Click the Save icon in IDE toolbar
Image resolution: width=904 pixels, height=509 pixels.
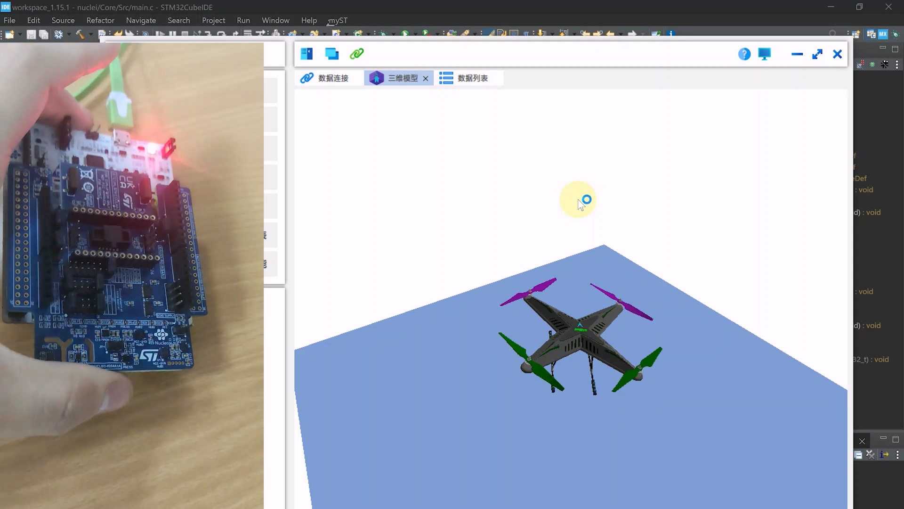[31, 34]
